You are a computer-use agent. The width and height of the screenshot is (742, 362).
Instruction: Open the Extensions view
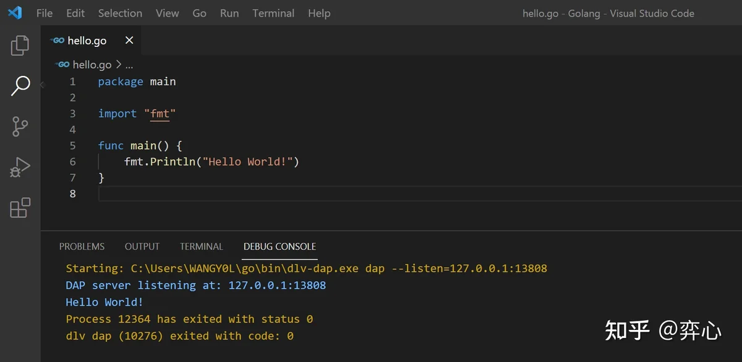tap(20, 208)
